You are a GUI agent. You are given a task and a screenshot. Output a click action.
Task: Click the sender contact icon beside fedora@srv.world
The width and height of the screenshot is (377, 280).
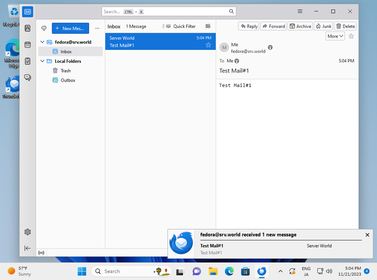270,47
